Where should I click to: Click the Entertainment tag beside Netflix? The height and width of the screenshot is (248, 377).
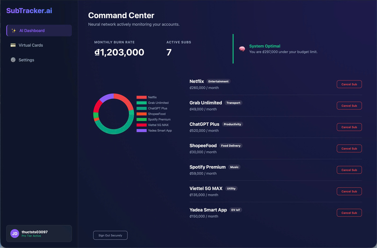pyautogui.click(x=218, y=81)
